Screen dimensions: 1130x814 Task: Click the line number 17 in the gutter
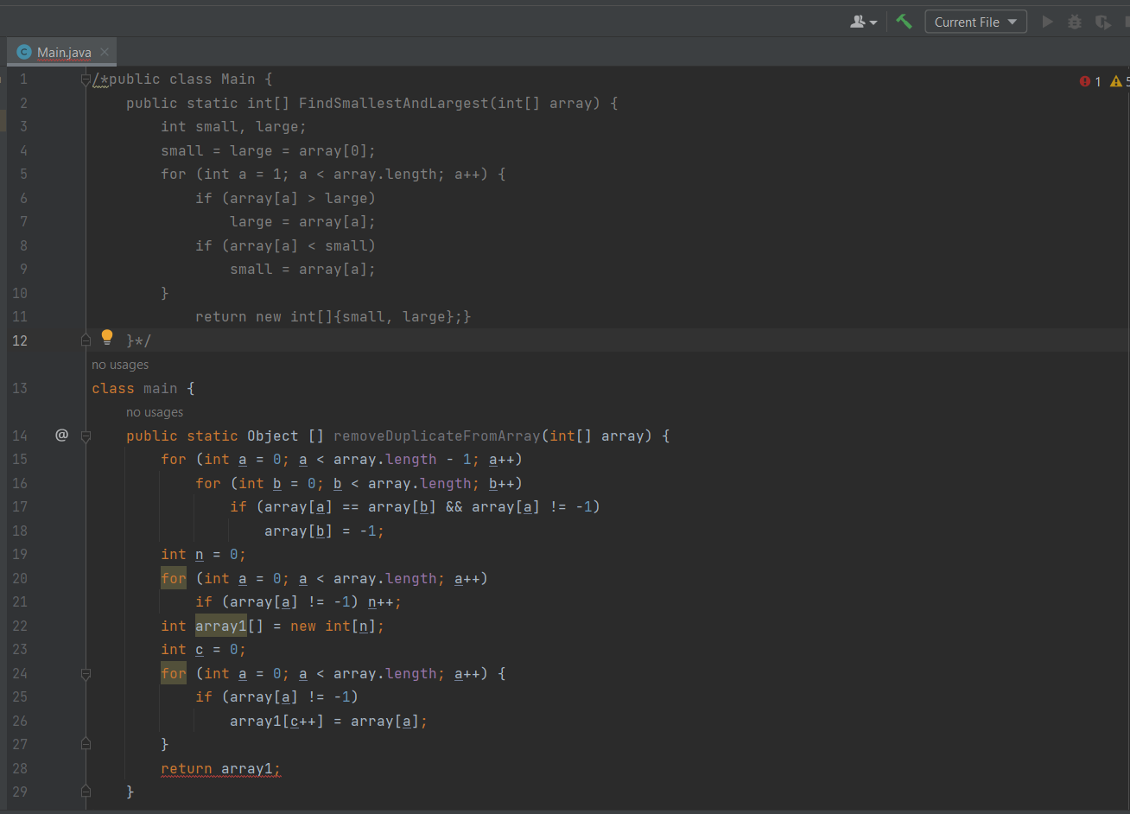[x=20, y=507]
